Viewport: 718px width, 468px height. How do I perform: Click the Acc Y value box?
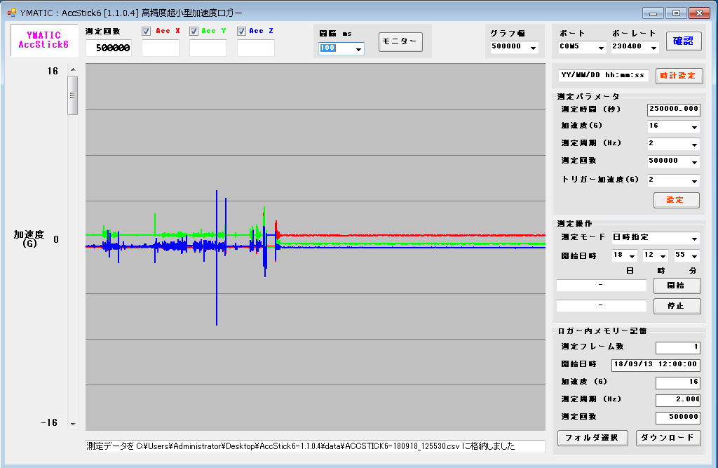(208, 48)
